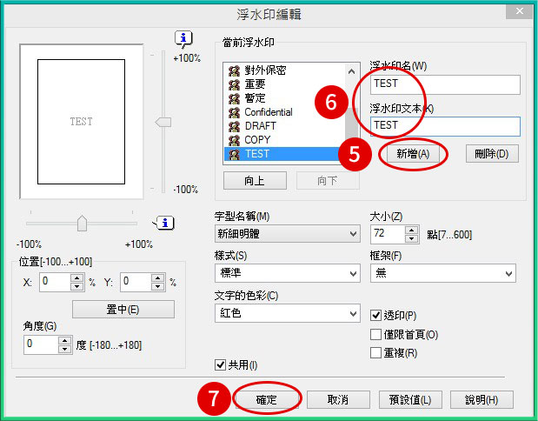Image resolution: width=538 pixels, height=421 pixels.
Task: Click the vertical position slider handle
Action: (x=163, y=122)
